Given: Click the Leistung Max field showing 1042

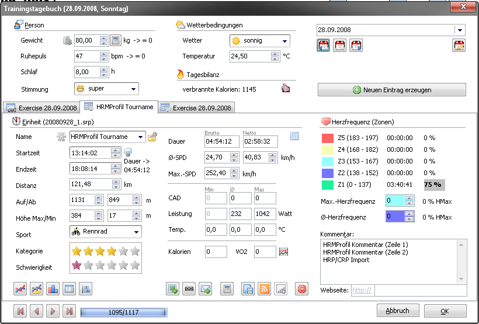Looking at the screenshot, I should 265,214.
